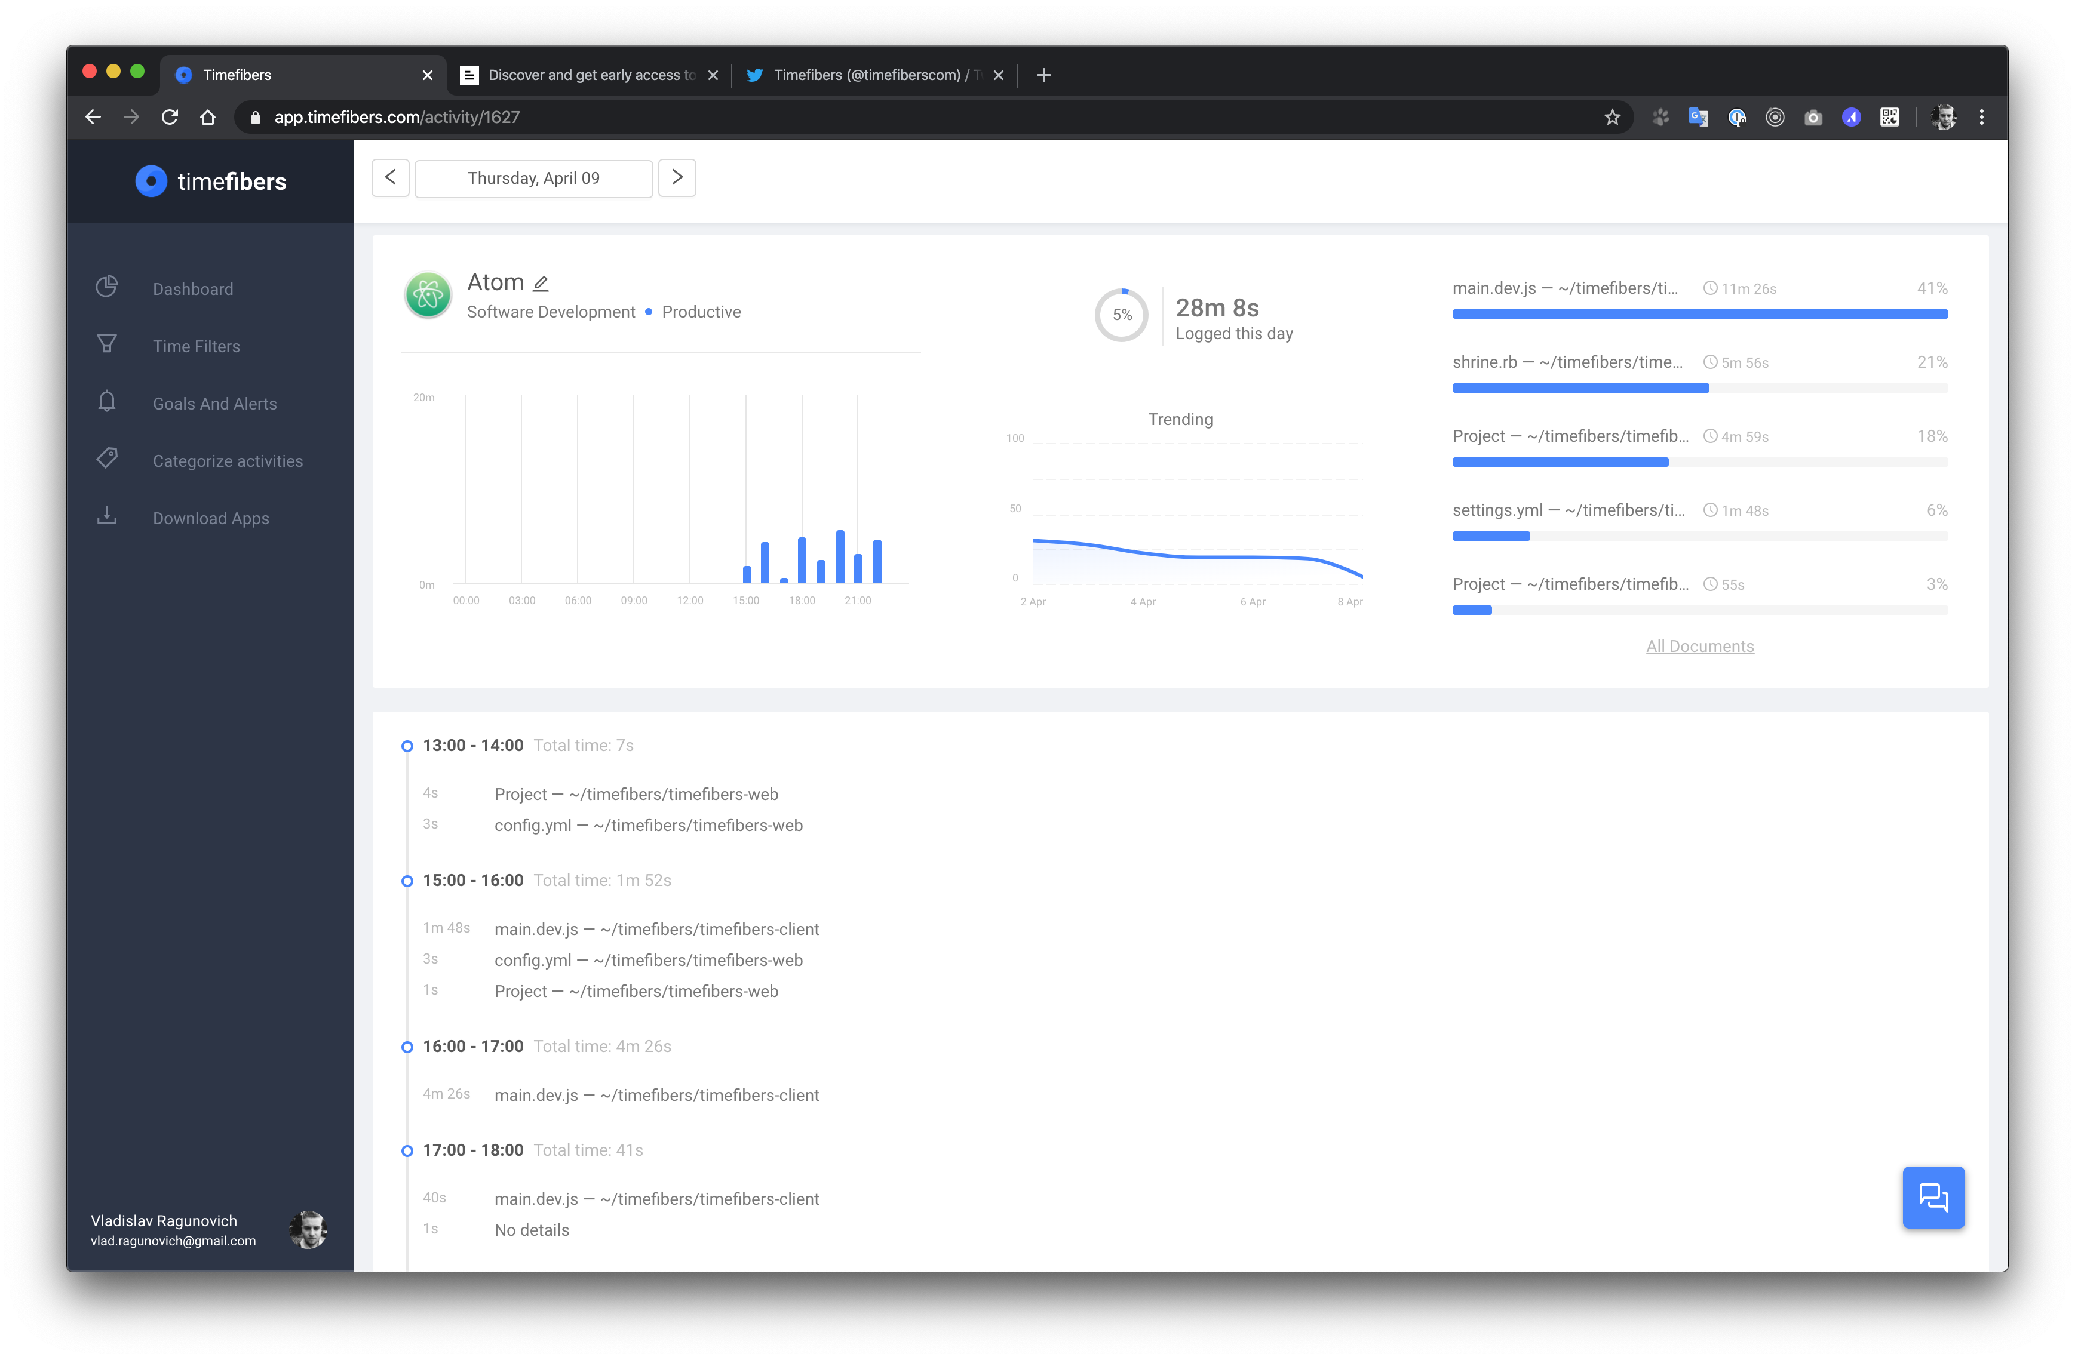
Task: Open Goals And Alerts in the sidebar
Action: pos(214,404)
